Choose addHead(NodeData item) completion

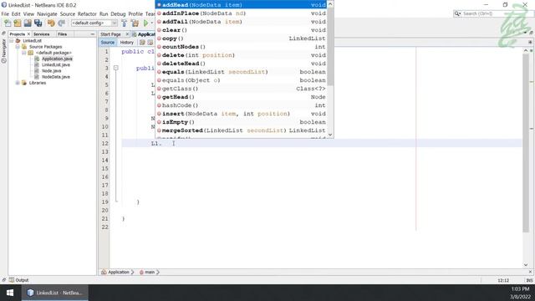[242, 5]
